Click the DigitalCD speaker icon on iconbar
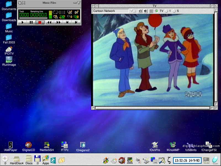 click(122, 160)
